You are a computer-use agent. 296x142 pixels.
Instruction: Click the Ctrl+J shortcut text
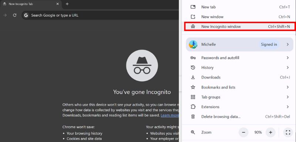[285, 77]
